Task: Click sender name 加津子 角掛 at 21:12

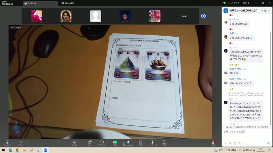Action: point(235,69)
